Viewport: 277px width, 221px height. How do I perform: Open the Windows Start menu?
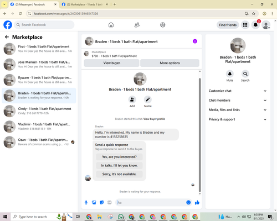click(5, 217)
